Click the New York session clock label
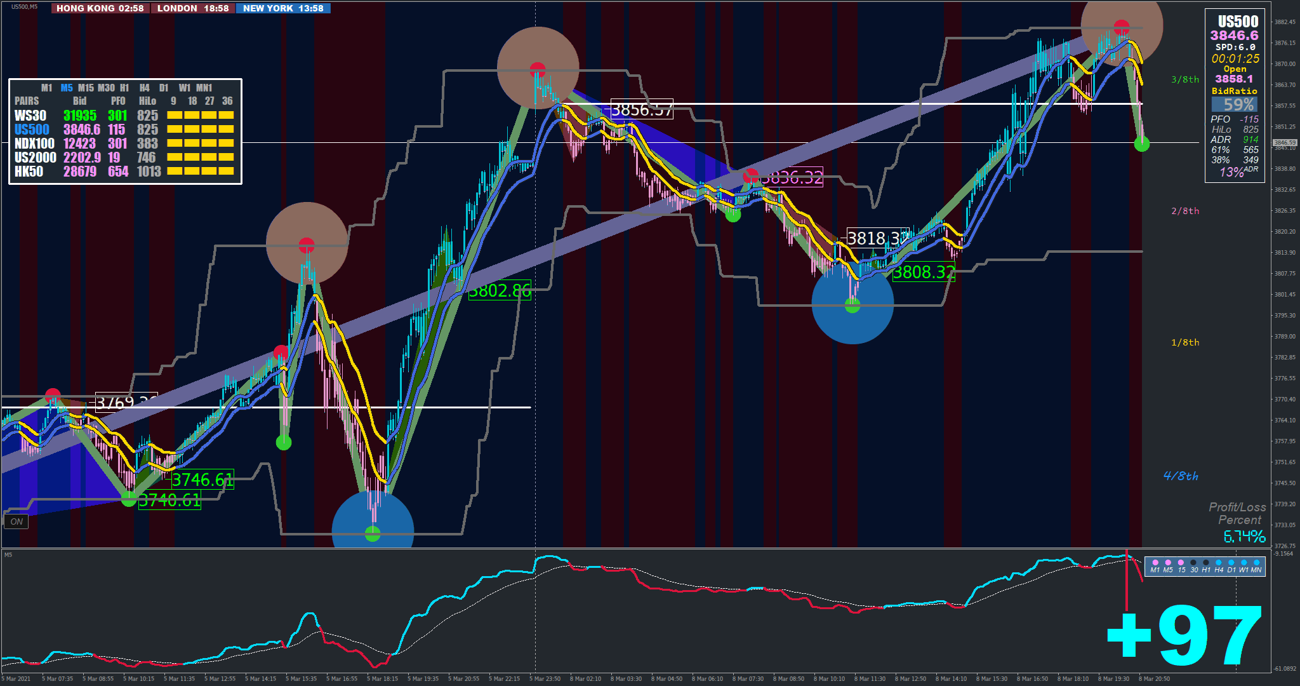 283,8
